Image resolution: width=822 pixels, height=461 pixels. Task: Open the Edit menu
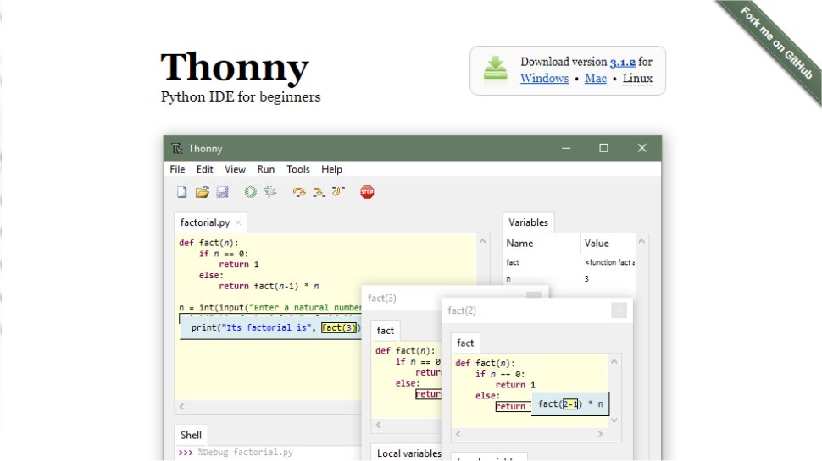pyautogui.click(x=204, y=169)
